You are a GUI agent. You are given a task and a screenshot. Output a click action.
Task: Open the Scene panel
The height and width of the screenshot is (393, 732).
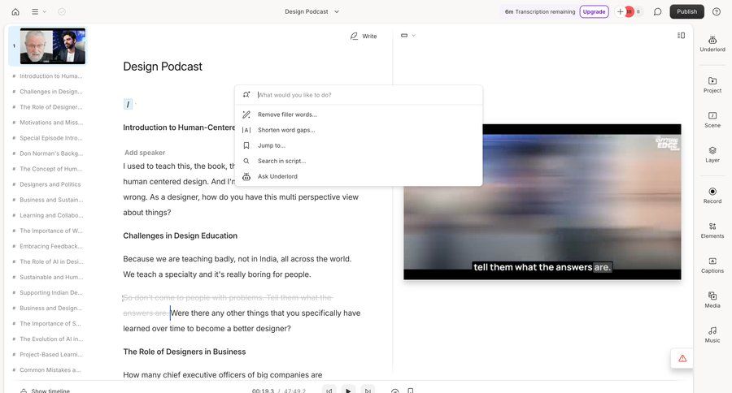click(712, 119)
